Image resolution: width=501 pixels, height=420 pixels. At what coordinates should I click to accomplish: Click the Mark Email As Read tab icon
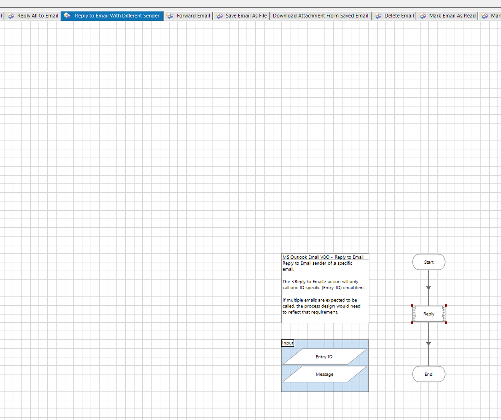pos(423,16)
